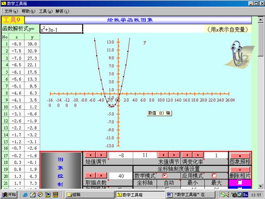This screenshot has width=265, height=199.
Task: Click the 删除相片 delete photo x button
Action: click(x=240, y=170)
